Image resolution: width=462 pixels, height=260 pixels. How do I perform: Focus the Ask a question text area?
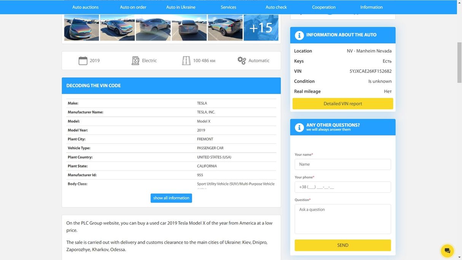pyautogui.click(x=343, y=219)
